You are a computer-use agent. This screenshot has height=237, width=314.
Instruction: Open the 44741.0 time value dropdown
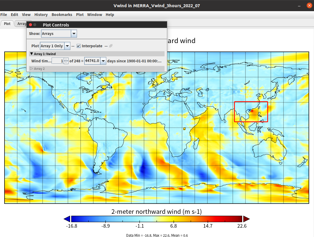pos(103,61)
